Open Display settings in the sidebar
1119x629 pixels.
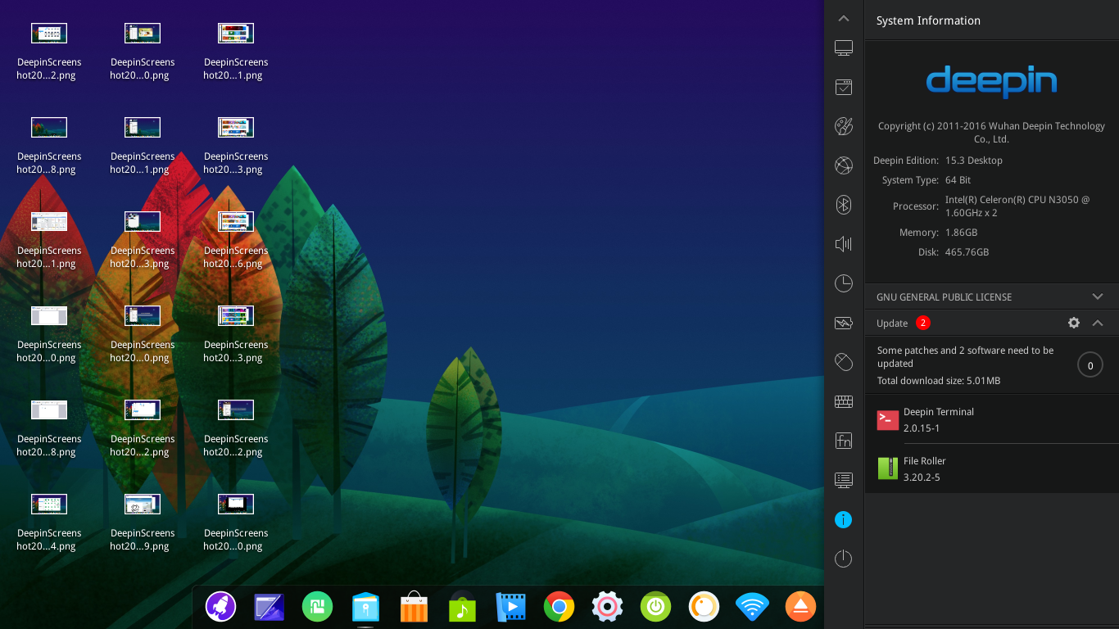(x=844, y=48)
